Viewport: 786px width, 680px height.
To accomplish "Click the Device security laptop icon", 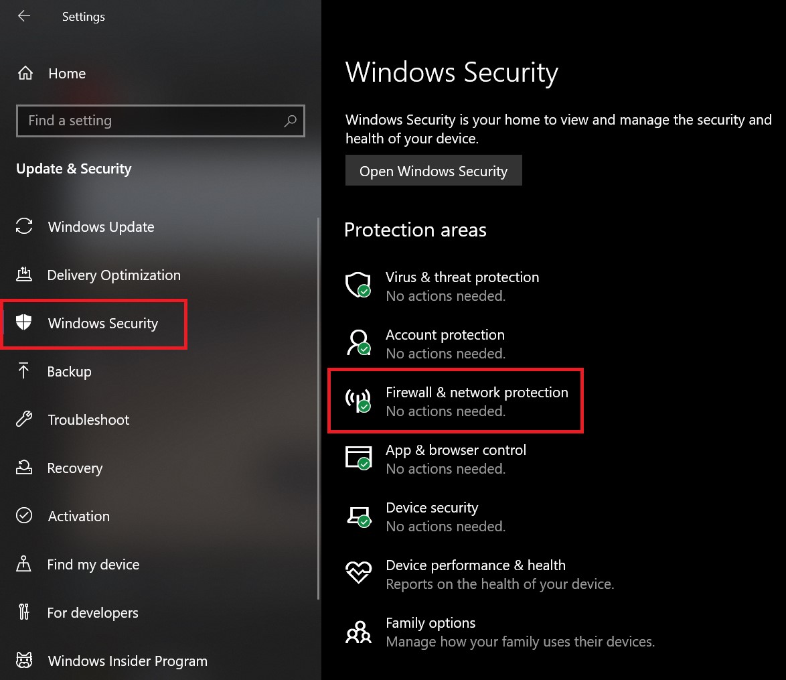I will pyautogui.click(x=358, y=515).
